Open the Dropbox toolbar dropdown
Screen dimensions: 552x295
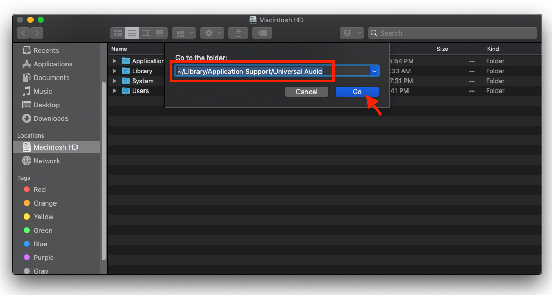[x=351, y=33]
